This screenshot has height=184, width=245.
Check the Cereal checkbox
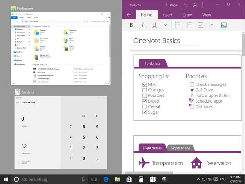pos(144,106)
